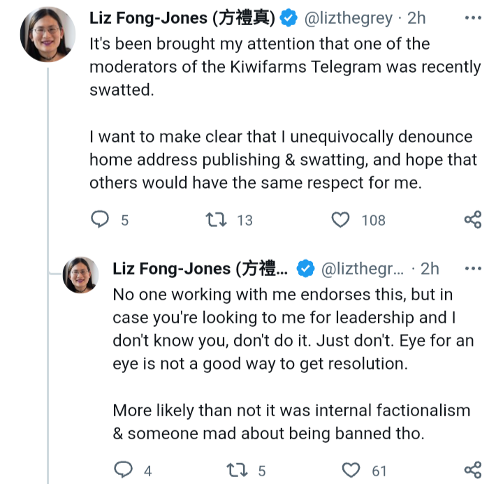503x484 pixels.
Task: Open more options on the first tweet
Action: 473,18
